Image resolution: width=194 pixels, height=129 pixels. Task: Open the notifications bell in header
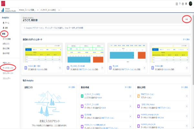coord(186,4)
